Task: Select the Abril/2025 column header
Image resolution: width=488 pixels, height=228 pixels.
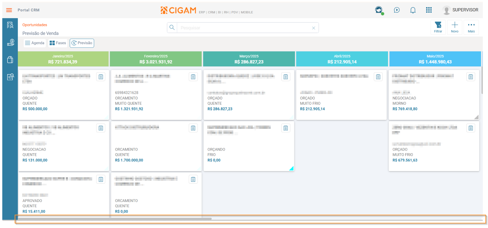Action: pyautogui.click(x=342, y=59)
